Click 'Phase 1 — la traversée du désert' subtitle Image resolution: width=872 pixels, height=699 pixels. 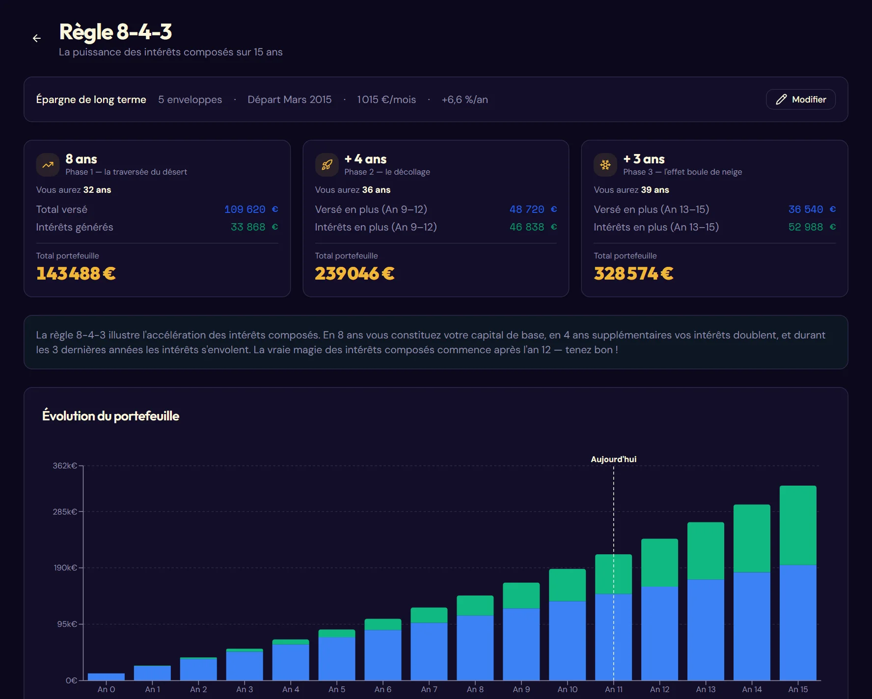coord(126,172)
